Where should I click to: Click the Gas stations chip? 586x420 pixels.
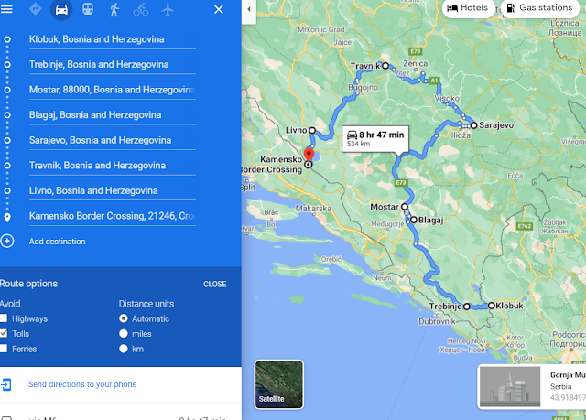(540, 8)
